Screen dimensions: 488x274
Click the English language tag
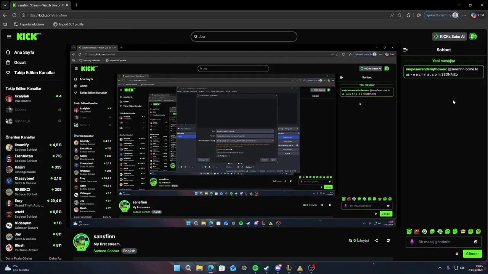tap(129, 251)
